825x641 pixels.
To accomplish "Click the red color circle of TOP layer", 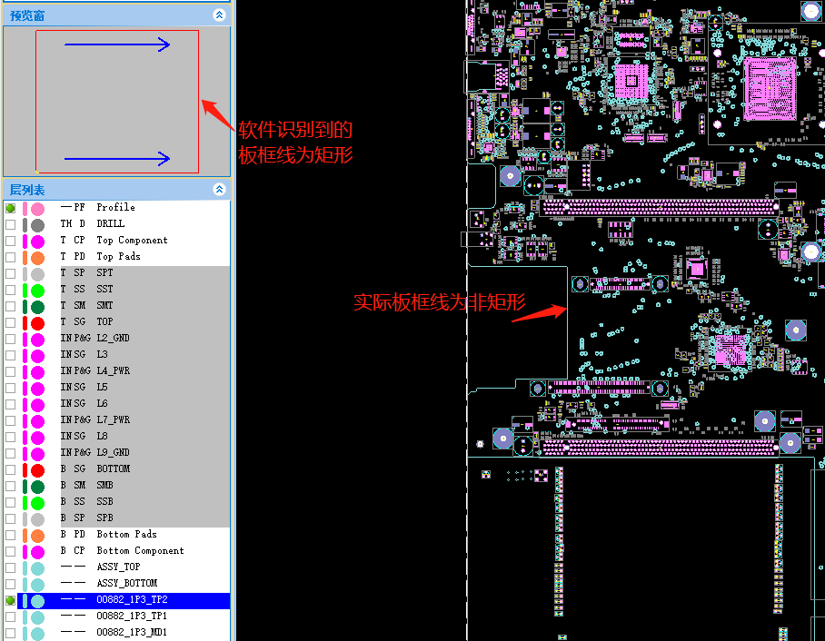I will 37,323.
